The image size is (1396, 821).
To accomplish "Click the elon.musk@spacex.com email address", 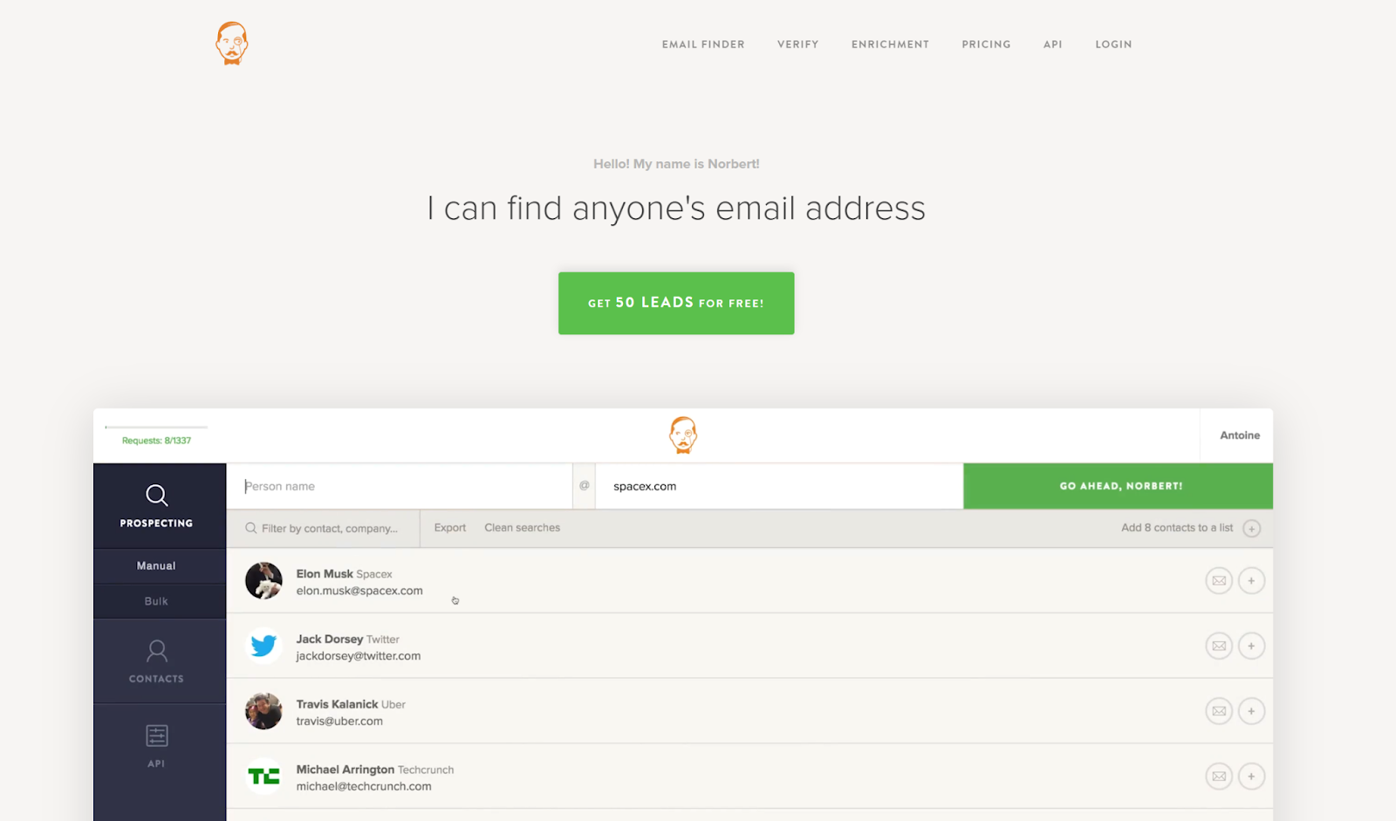I will tap(359, 591).
